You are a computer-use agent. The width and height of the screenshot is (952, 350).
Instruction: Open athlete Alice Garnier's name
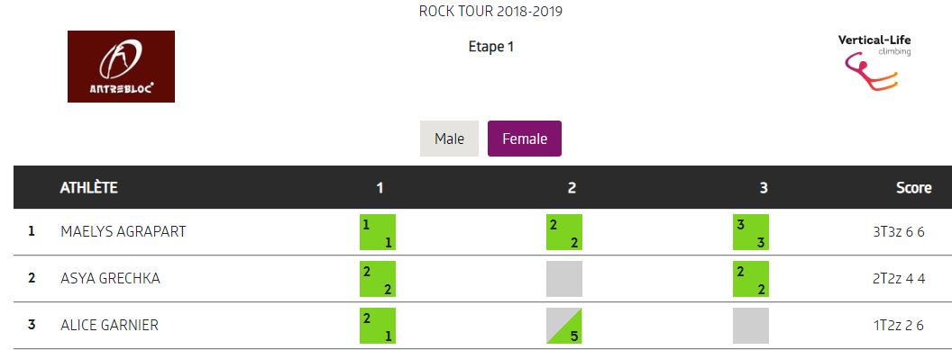click(x=109, y=325)
